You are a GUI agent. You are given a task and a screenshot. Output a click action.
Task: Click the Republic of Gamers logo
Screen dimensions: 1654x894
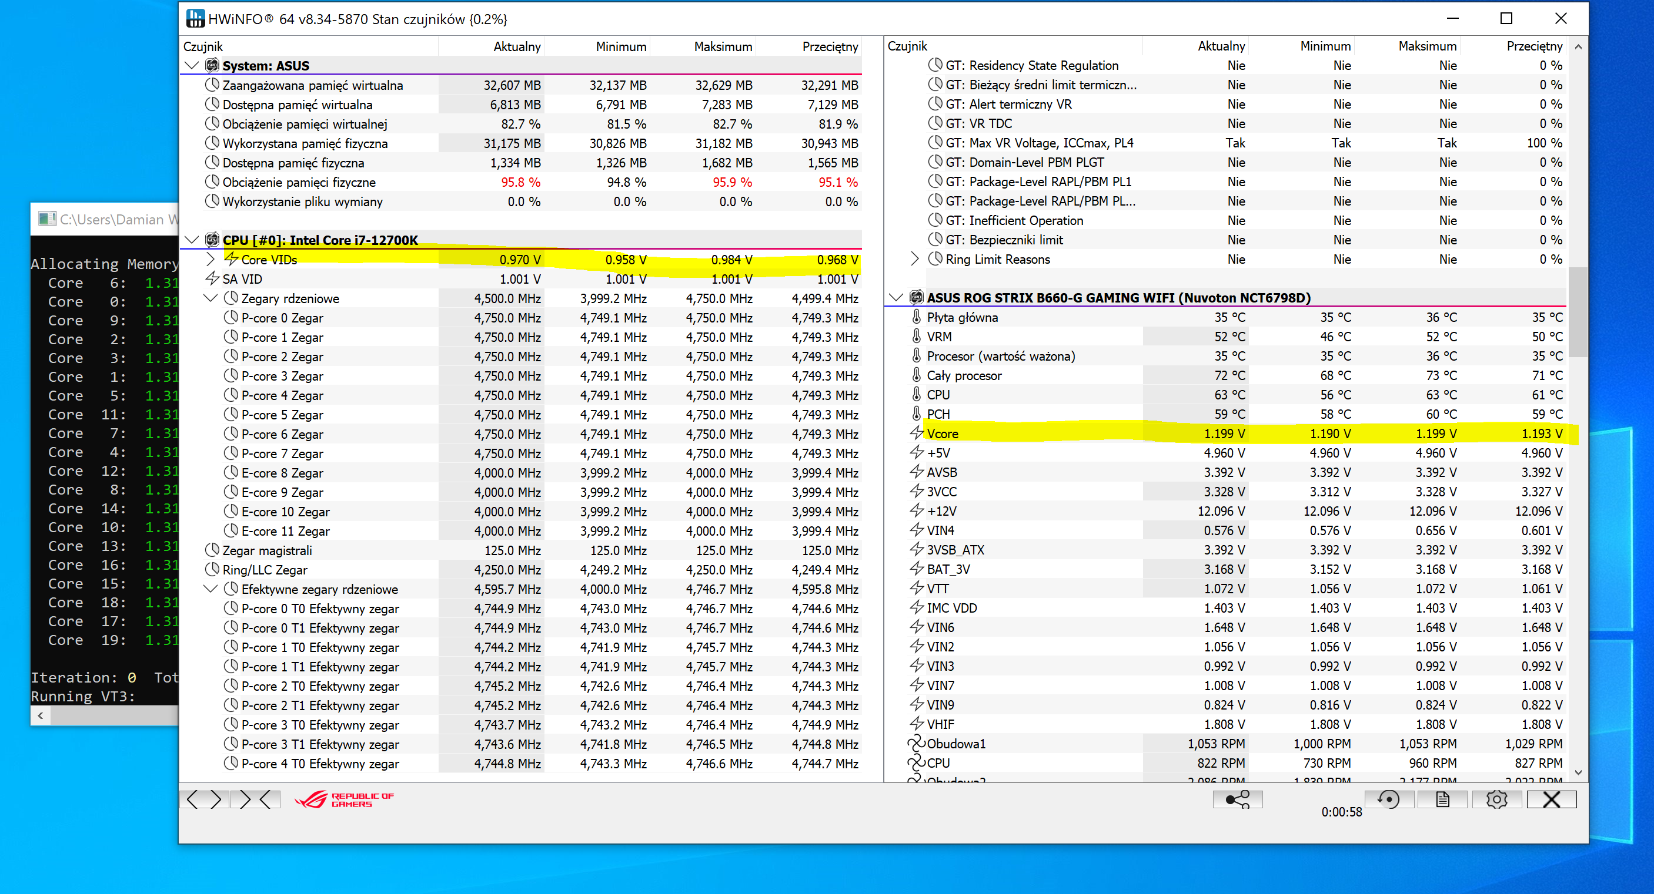point(344,799)
